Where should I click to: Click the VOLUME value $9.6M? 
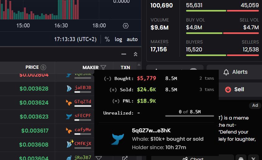(159, 28)
